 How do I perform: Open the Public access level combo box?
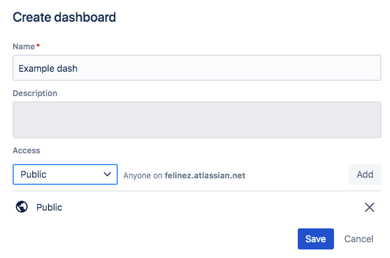click(65, 174)
